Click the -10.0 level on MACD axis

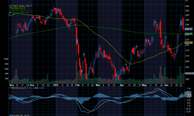[188, 109]
